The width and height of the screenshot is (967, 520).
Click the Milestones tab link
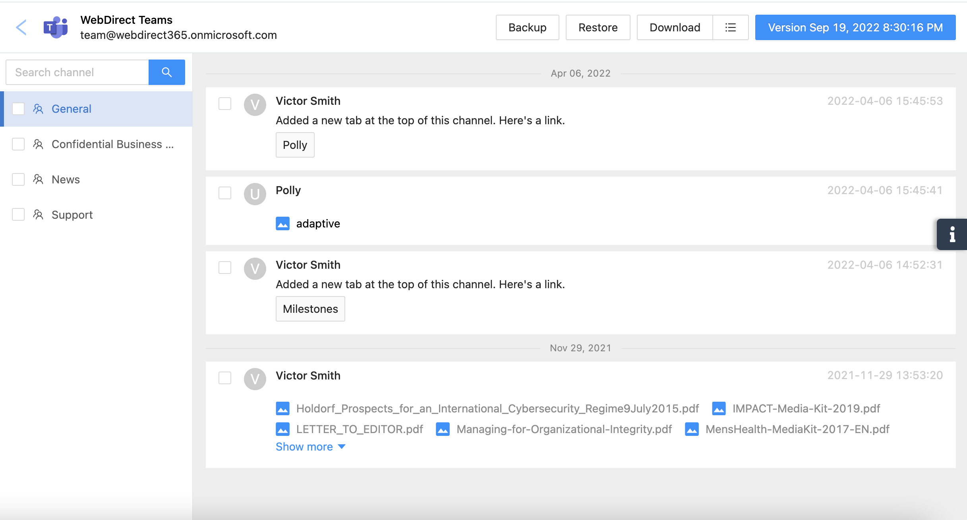pyautogui.click(x=310, y=309)
